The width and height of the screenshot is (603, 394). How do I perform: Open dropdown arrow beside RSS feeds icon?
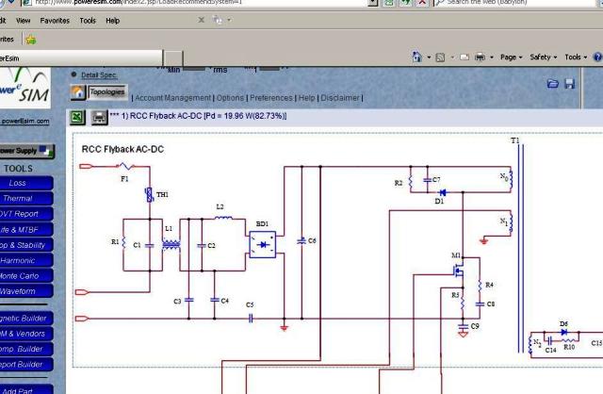point(452,57)
